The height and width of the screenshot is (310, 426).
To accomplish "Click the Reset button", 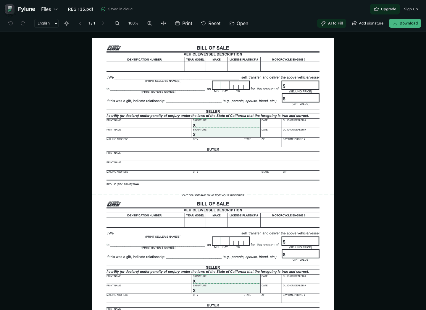I will (211, 23).
